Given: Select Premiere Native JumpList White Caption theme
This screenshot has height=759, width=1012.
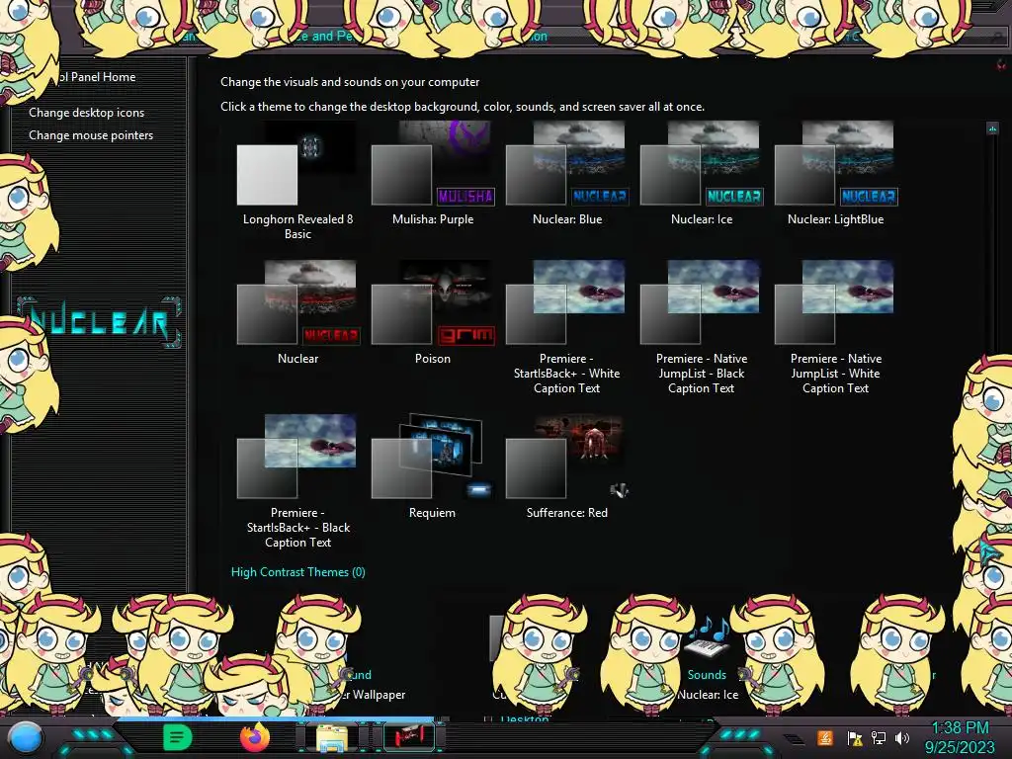Looking at the screenshot, I should click(836, 328).
